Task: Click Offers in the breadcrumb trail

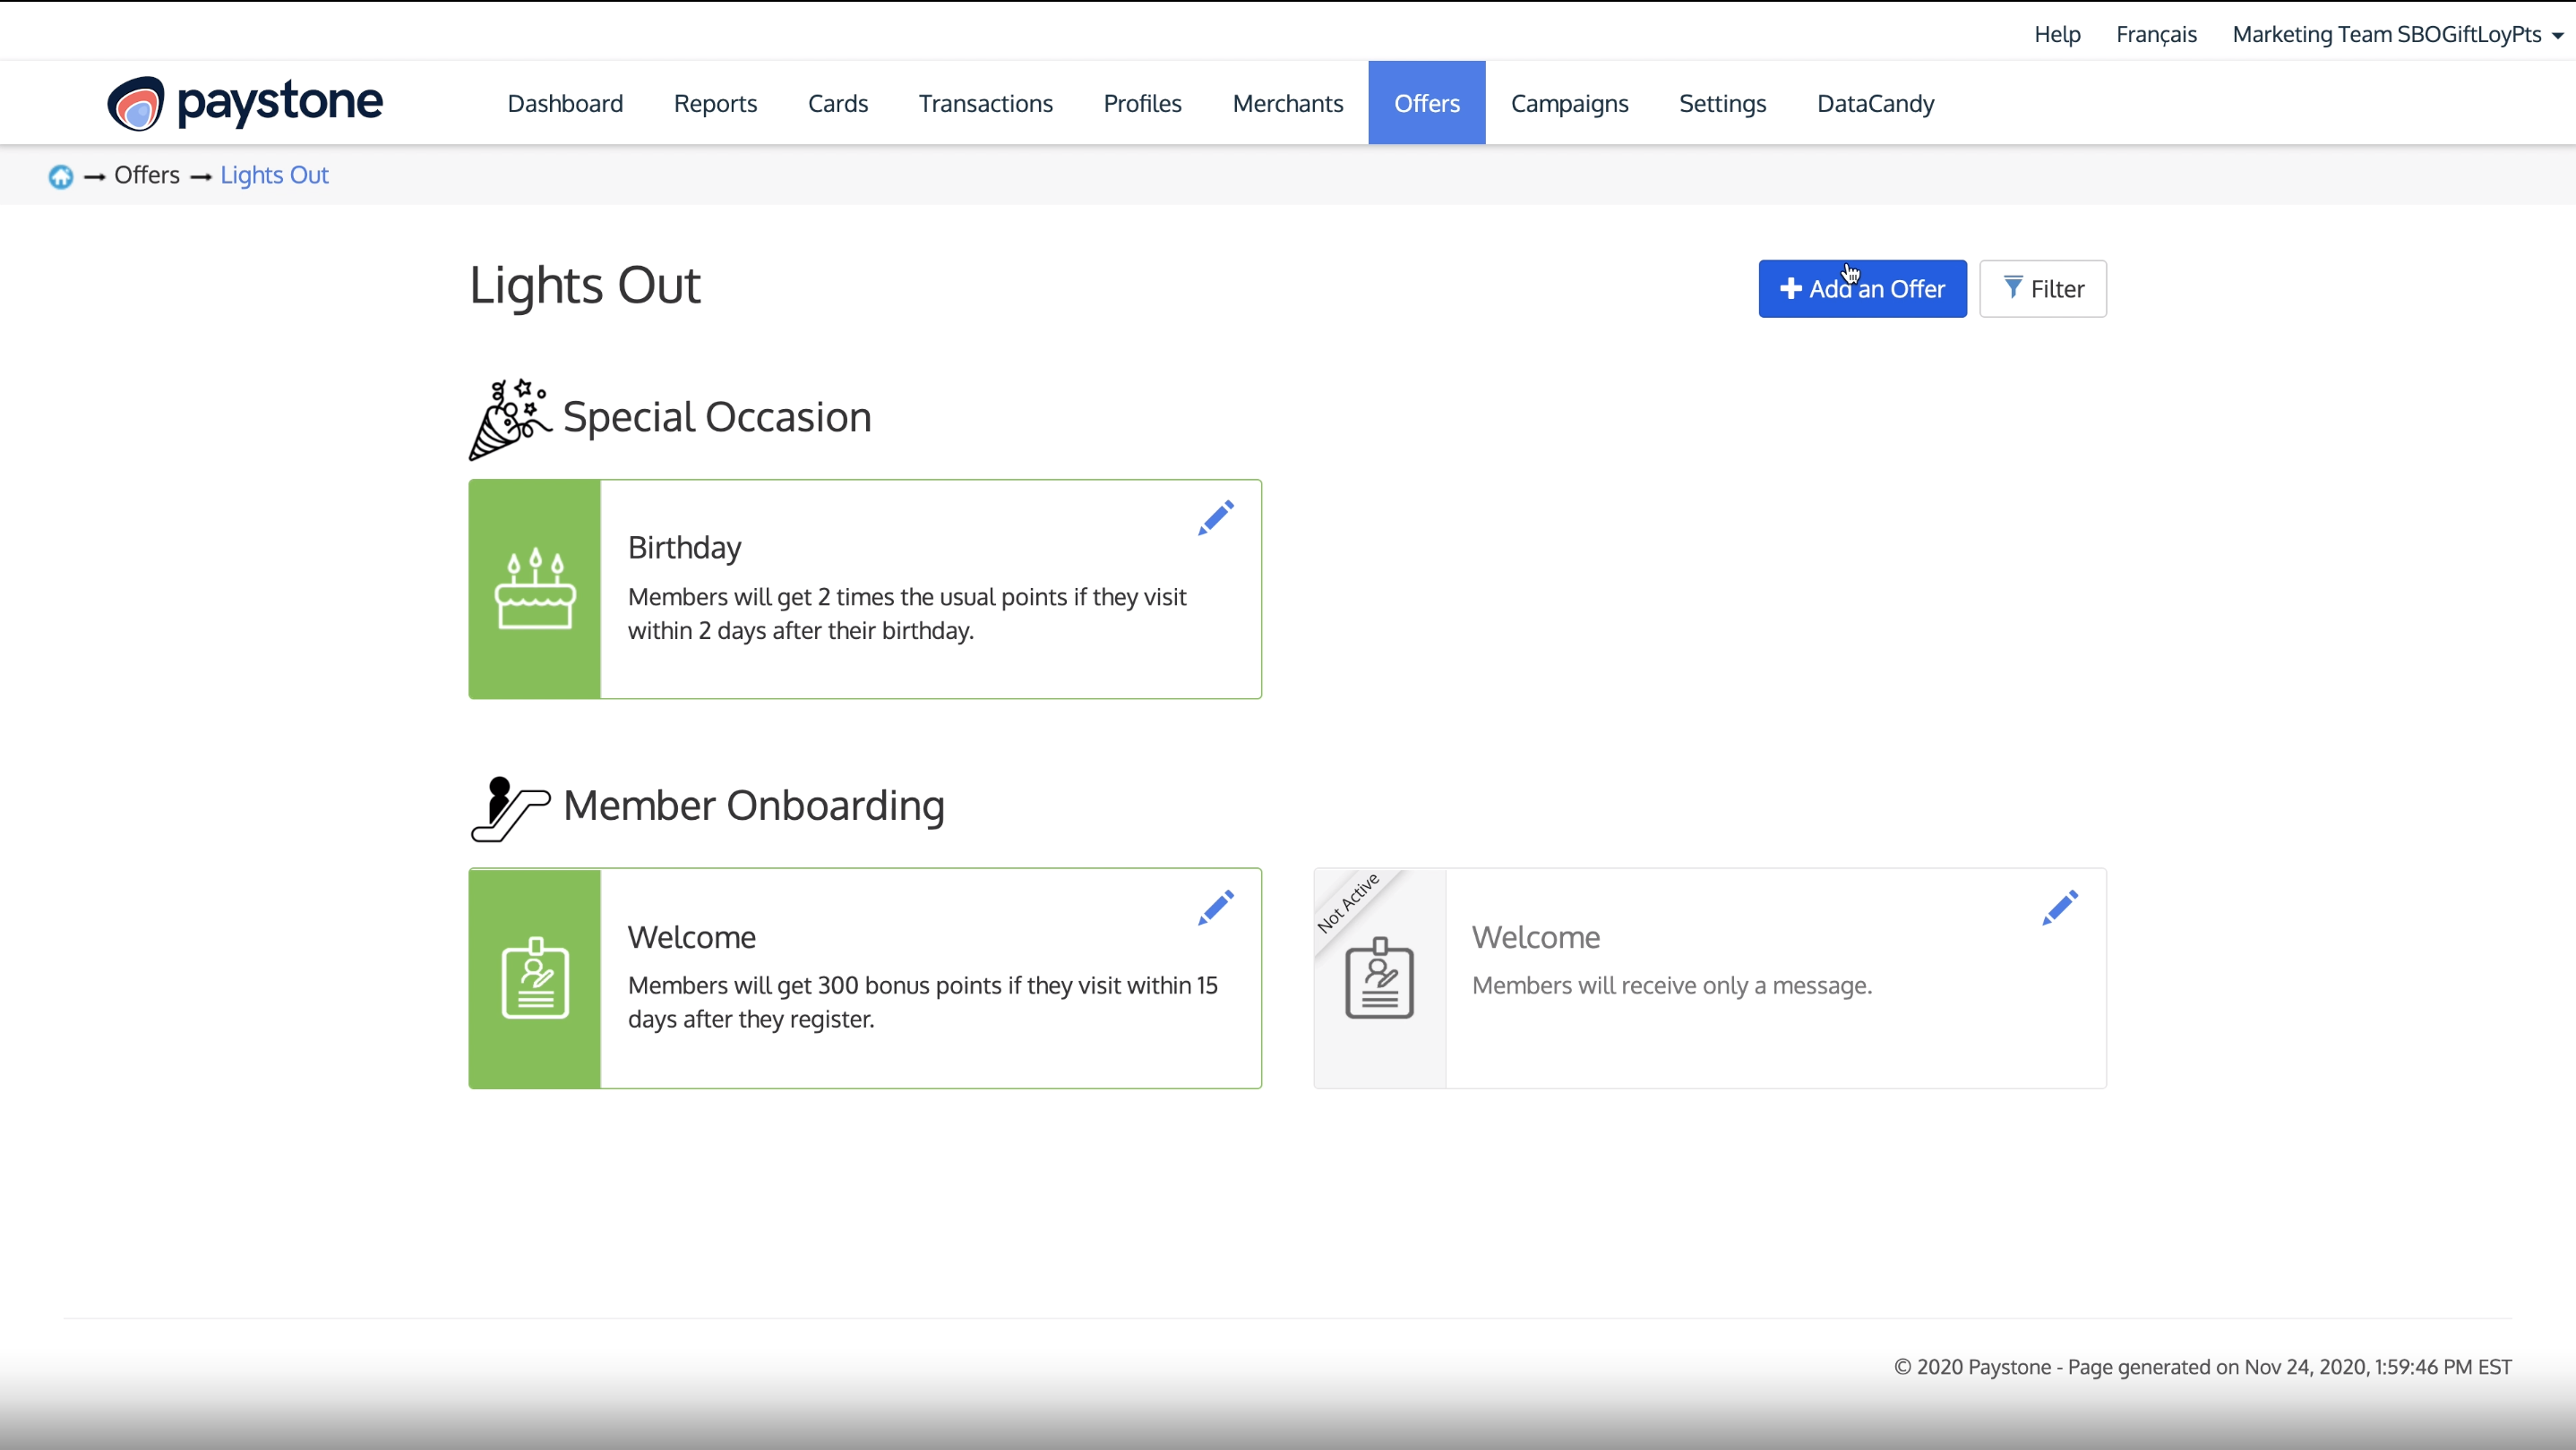Action: point(147,174)
